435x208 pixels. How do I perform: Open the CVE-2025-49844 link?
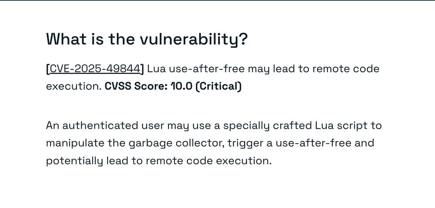point(95,69)
